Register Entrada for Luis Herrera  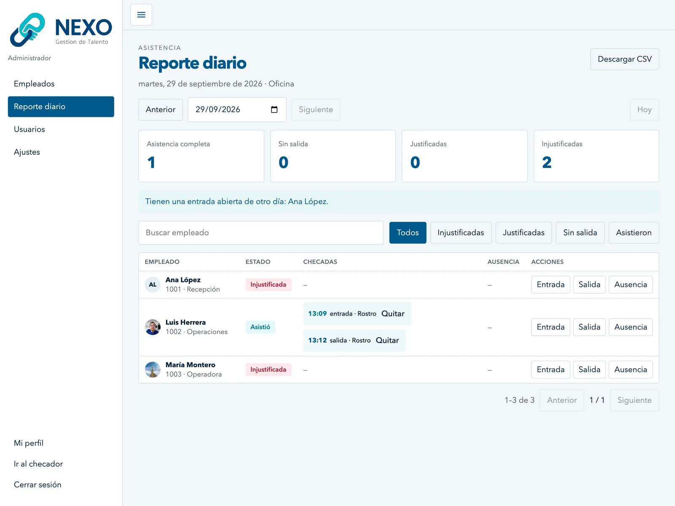(551, 327)
